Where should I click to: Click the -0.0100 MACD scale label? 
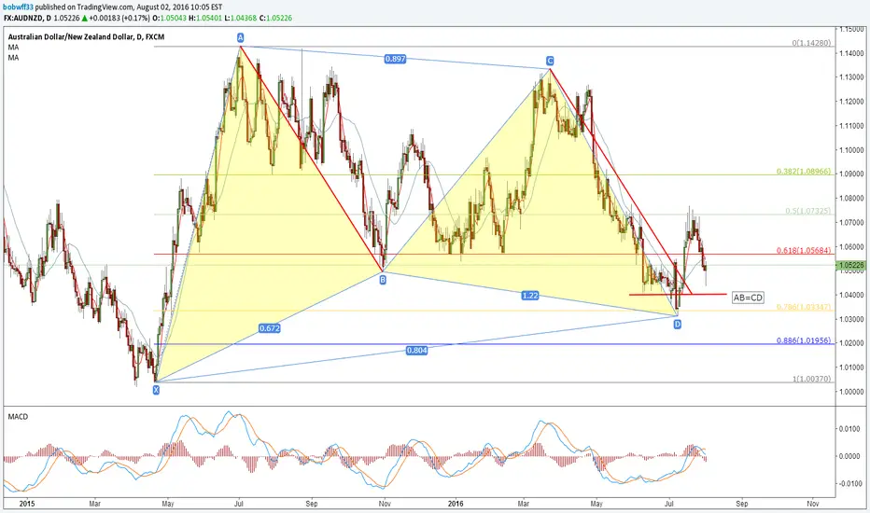coord(851,483)
